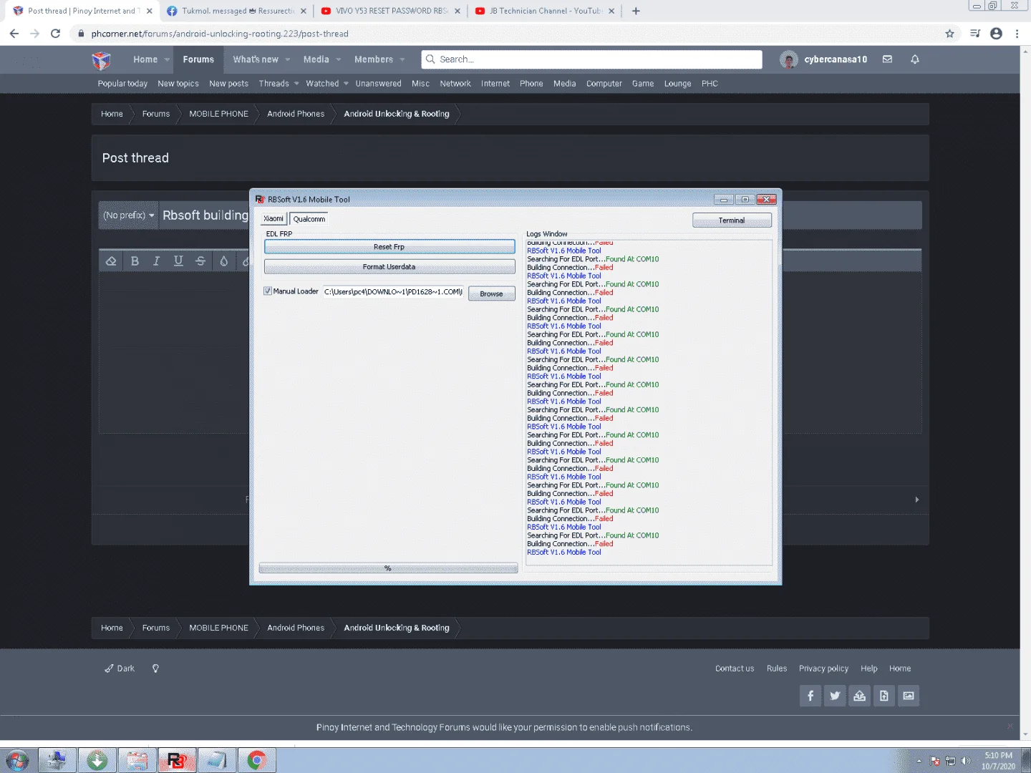
Task: Toggle strikethrough formatting in editor
Action: (x=200, y=261)
